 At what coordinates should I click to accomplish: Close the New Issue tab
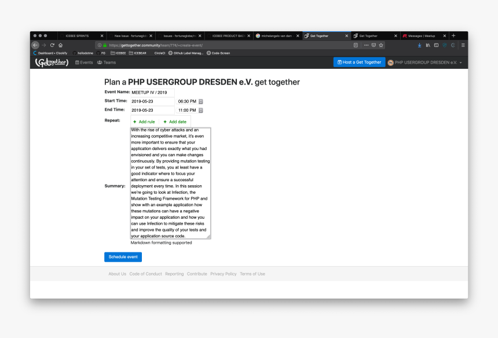click(x=151, y=36)
